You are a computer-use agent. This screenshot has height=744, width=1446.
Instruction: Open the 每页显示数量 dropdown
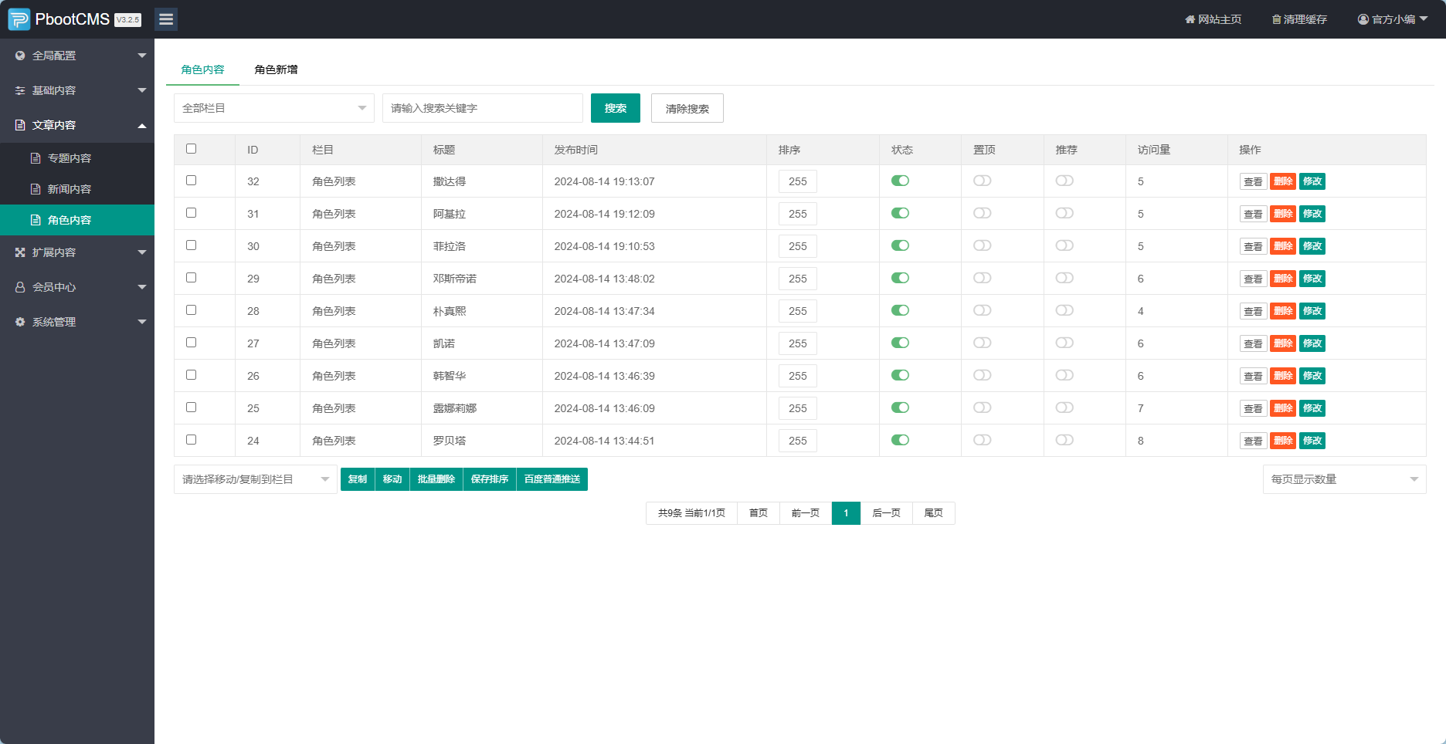1345,479
